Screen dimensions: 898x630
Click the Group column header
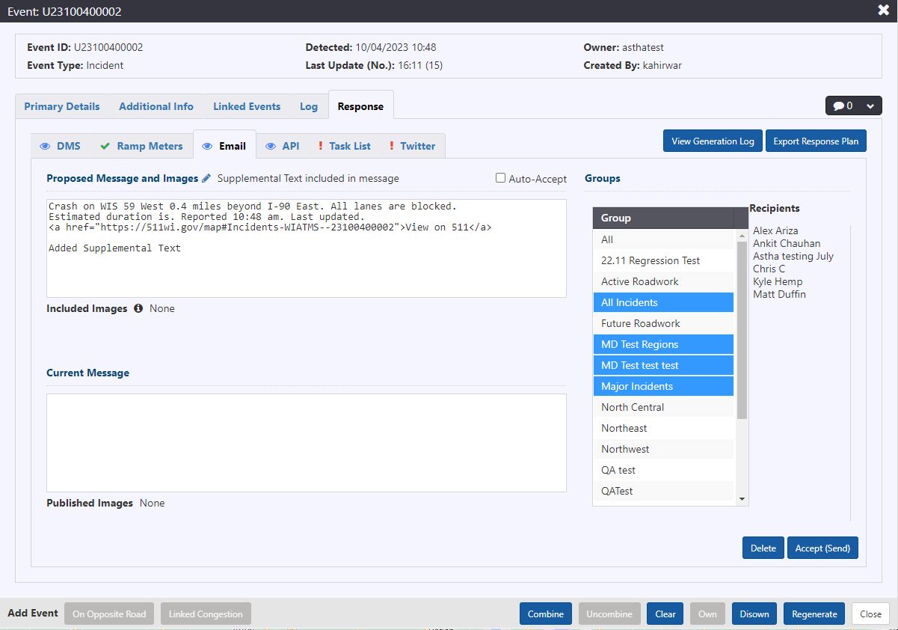click(663, 218)
